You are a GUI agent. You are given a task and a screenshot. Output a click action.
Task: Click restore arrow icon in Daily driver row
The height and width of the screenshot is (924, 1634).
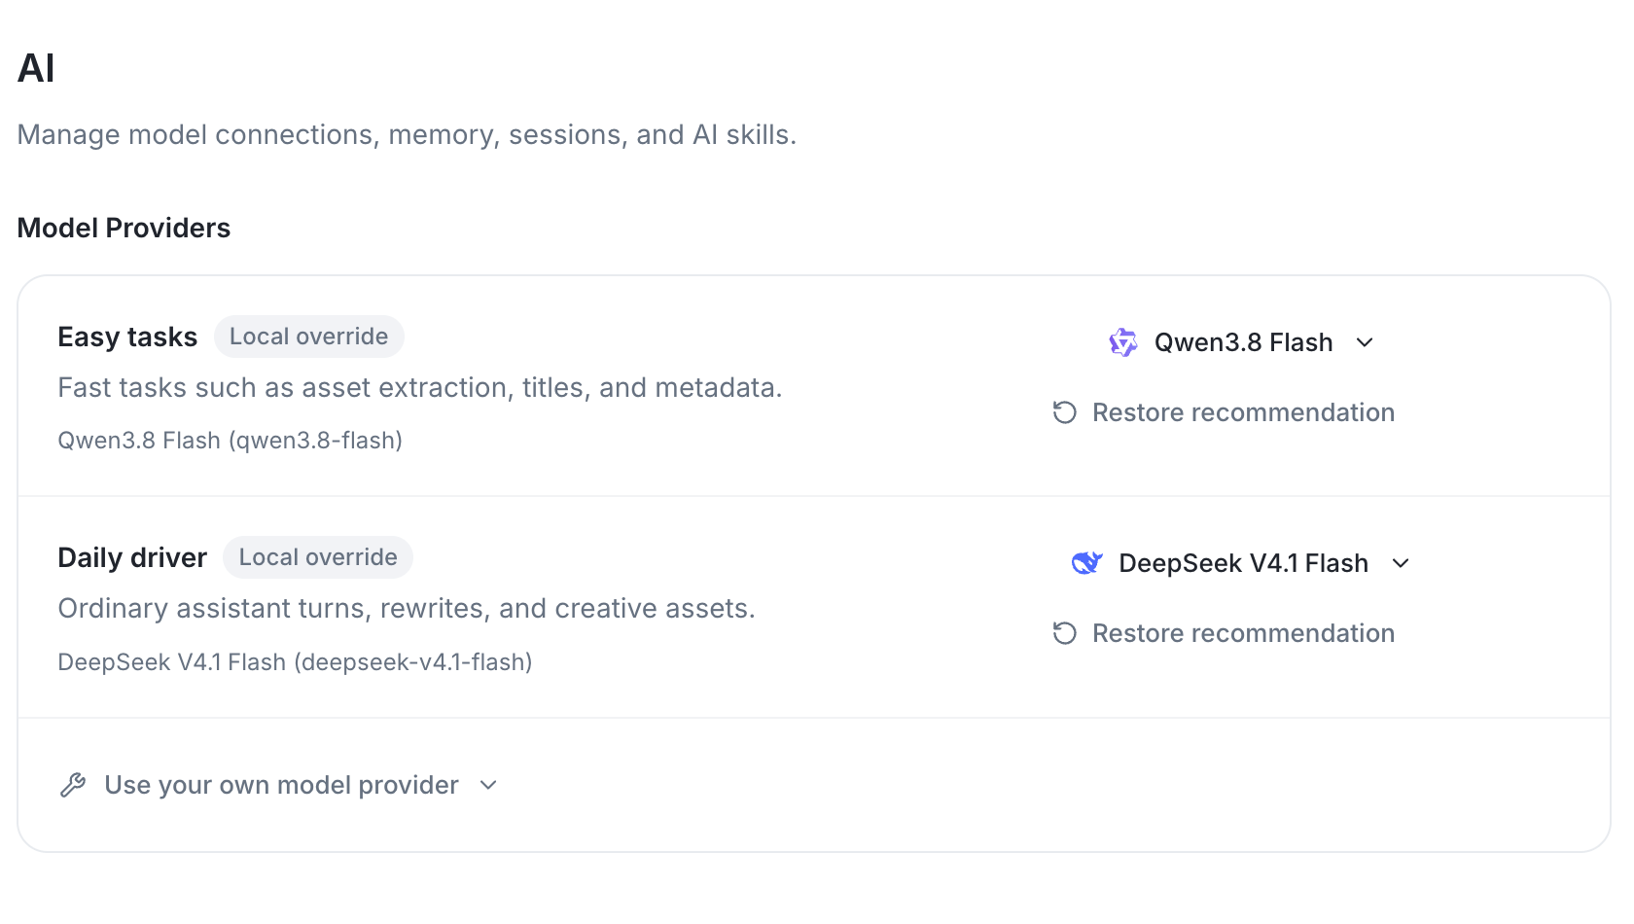coord(1065,633)
